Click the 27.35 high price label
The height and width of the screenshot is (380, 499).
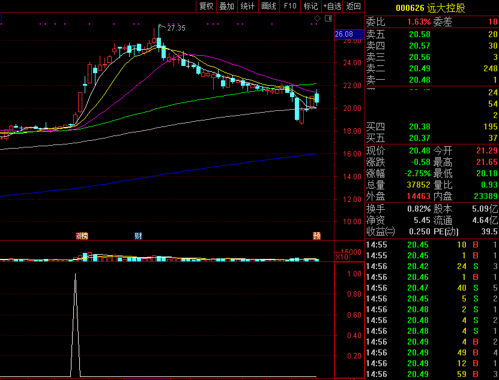click(x=176, y=28)
